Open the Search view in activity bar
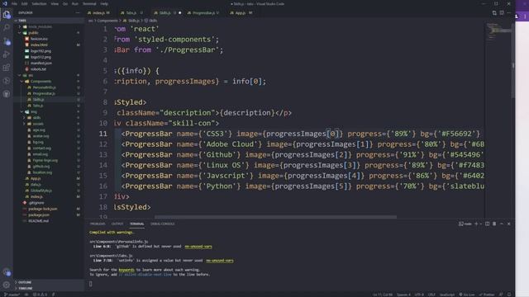The height and width of the screenshot is (297, 529). pos(7,27)
